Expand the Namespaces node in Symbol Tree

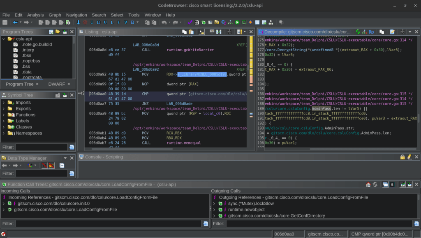point(4,133)
